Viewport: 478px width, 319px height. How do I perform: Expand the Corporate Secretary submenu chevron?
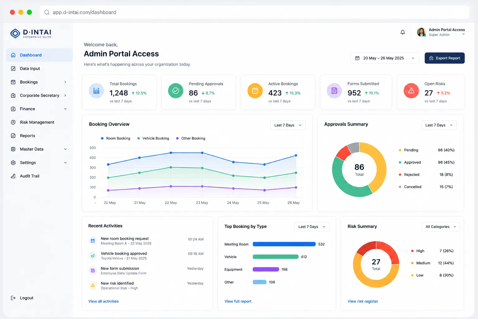(65, 95)
